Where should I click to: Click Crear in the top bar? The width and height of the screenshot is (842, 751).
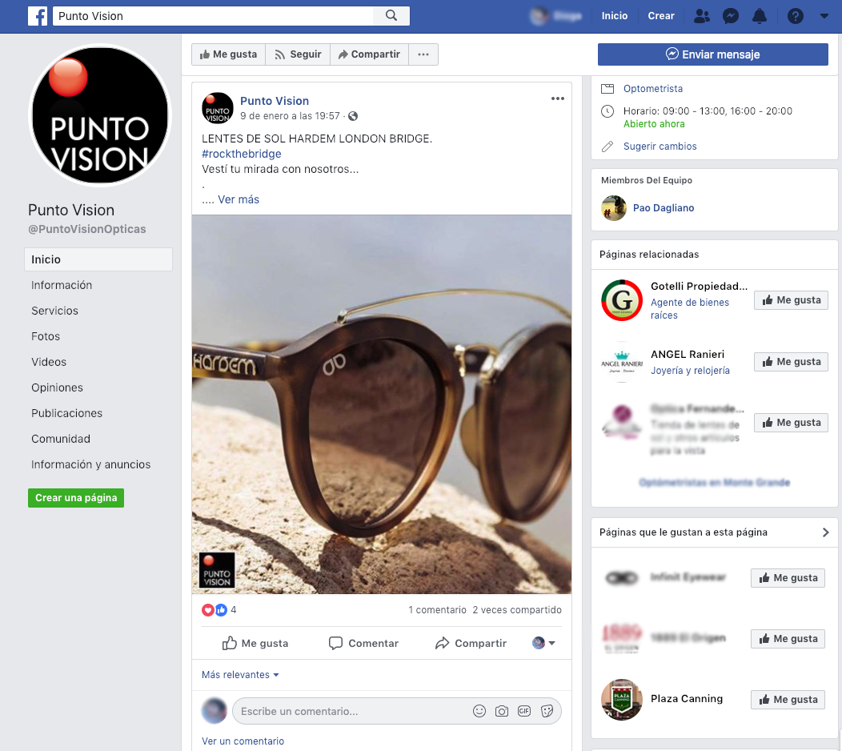661,16
